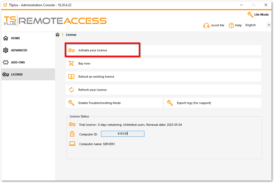The width and height of the screenshot is (274, 183).
Task: Click the Assist Me headset icon
Action: pyautogui.click(x=207, y=26)
